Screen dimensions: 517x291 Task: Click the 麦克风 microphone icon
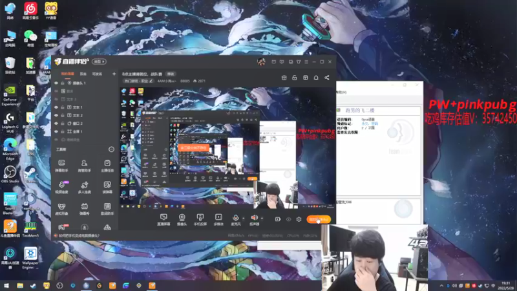(x=235, y=218)
